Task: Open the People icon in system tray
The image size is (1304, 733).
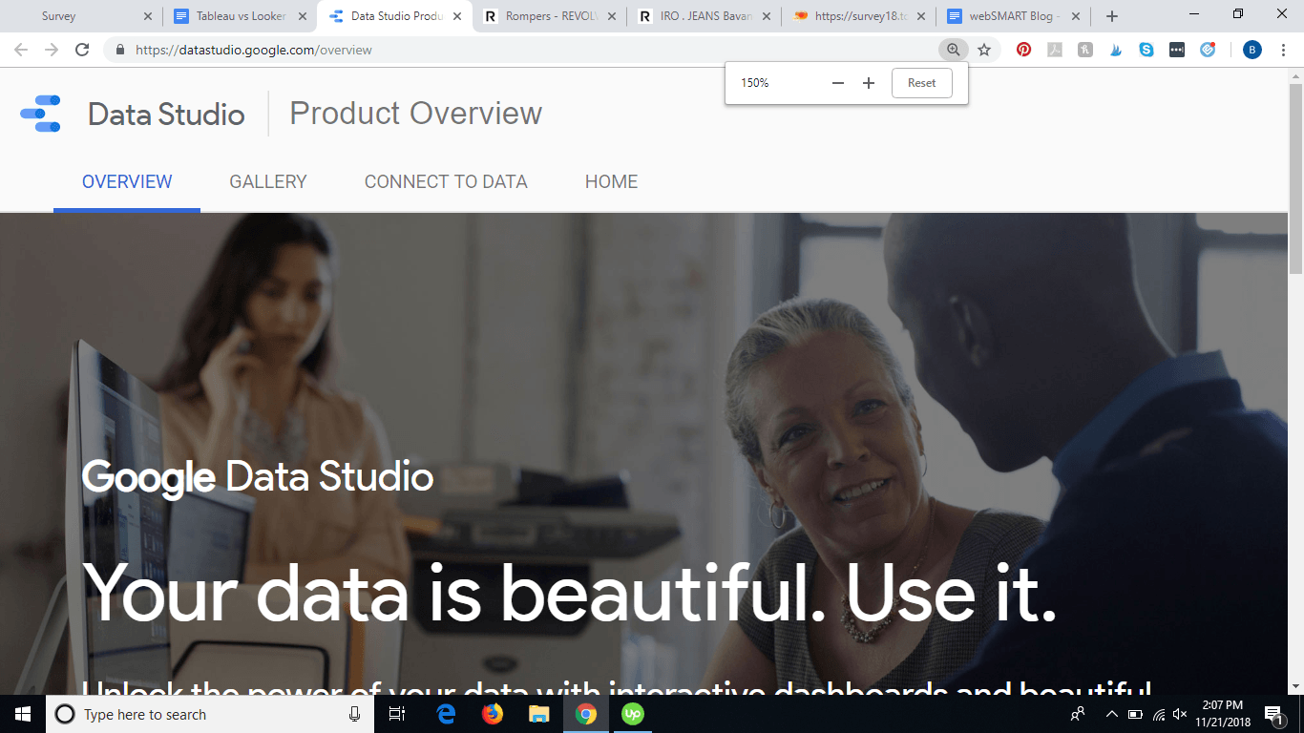Action: tap(1078, 714)
